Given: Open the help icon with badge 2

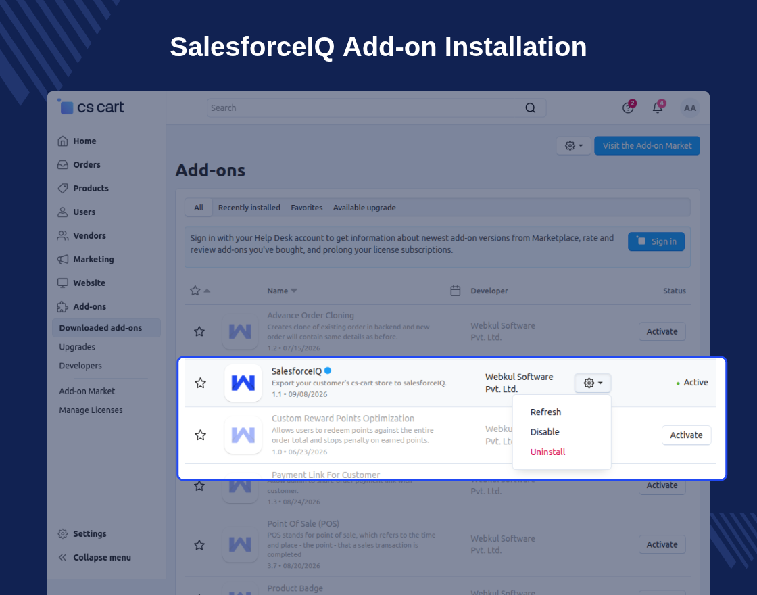Looking at the screenshot, I should coord(628,108).
